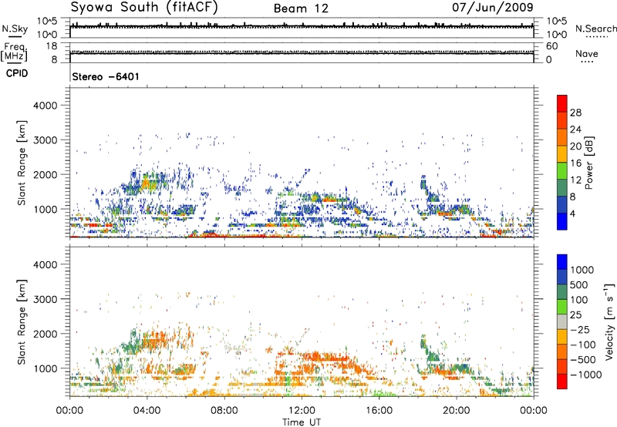Click the 'Power [dB]' color bar label
The width and height of the screenshot is (617, 427).
tap(588, 163)
